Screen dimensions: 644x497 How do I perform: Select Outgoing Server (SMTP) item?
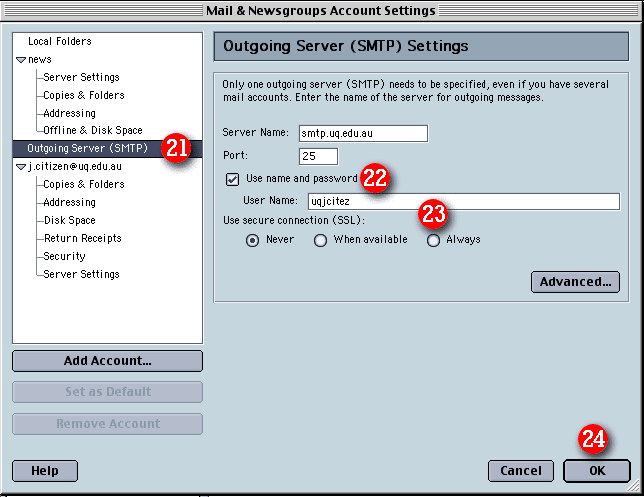(x=87, y=149)
